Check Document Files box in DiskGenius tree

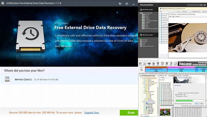[x=145, y=103]
